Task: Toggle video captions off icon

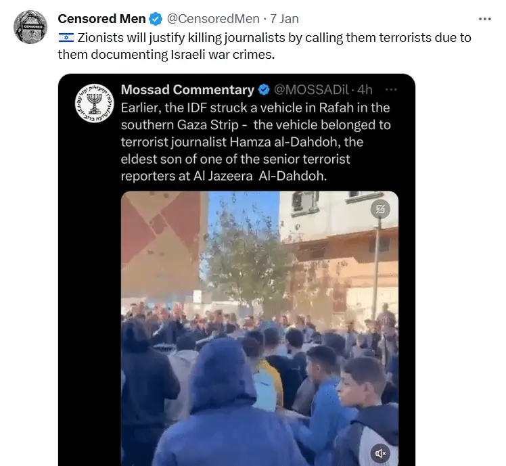Action: (380, 209)
